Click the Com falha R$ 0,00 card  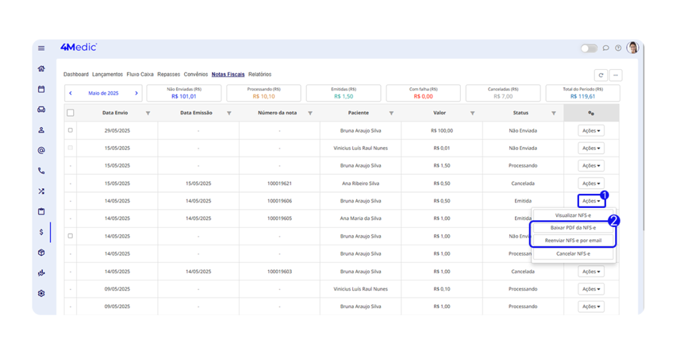(423, 93)
